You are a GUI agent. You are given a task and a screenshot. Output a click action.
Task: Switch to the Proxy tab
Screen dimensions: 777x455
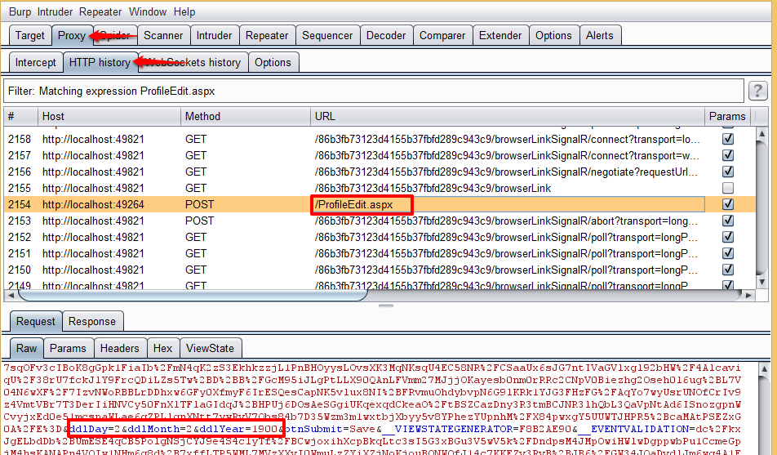click(x=72, y=36)
